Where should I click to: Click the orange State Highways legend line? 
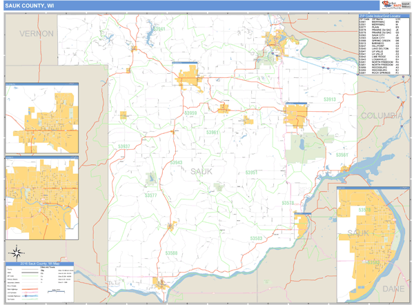[30, 289]
